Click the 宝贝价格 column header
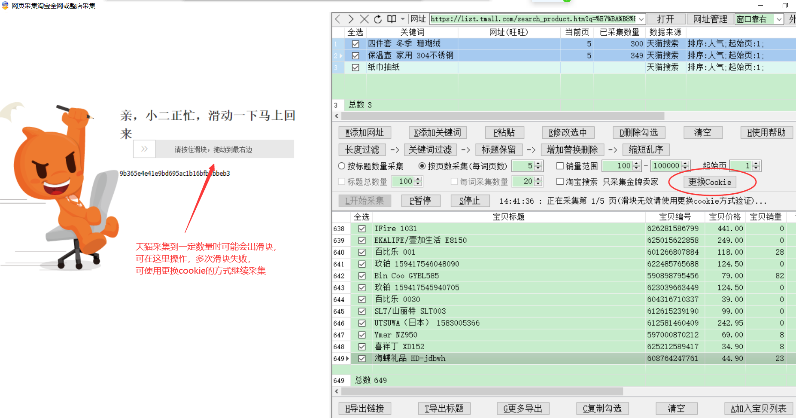Screen dimensions: 796x418 click(x=724, y=217)
